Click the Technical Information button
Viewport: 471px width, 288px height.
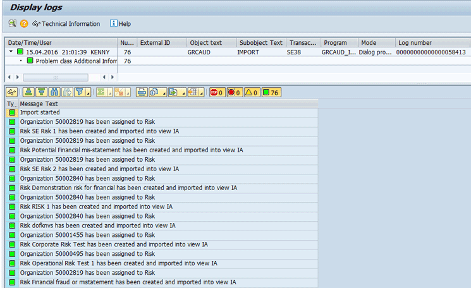click(x=66, y=23)
